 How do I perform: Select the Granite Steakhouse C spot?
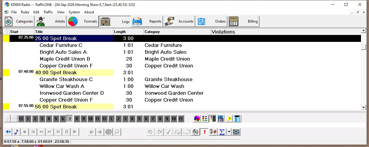coord(182,79)
